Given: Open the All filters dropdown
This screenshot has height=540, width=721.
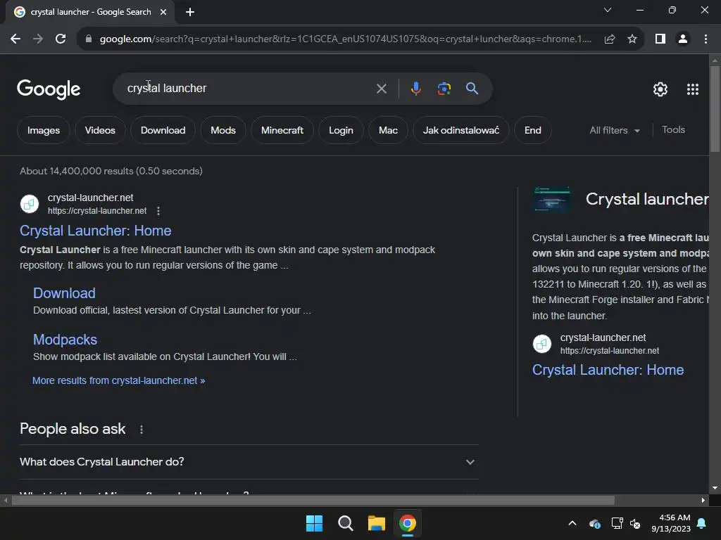Looking at the screenshot, I should (614, 130).
